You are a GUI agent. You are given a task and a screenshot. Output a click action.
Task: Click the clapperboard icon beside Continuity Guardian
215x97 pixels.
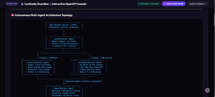pos(22,4)
